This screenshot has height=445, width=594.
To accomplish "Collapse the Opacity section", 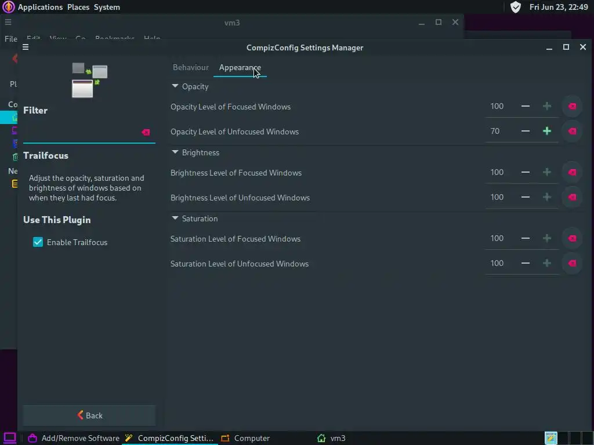I will tap(175, 86).
